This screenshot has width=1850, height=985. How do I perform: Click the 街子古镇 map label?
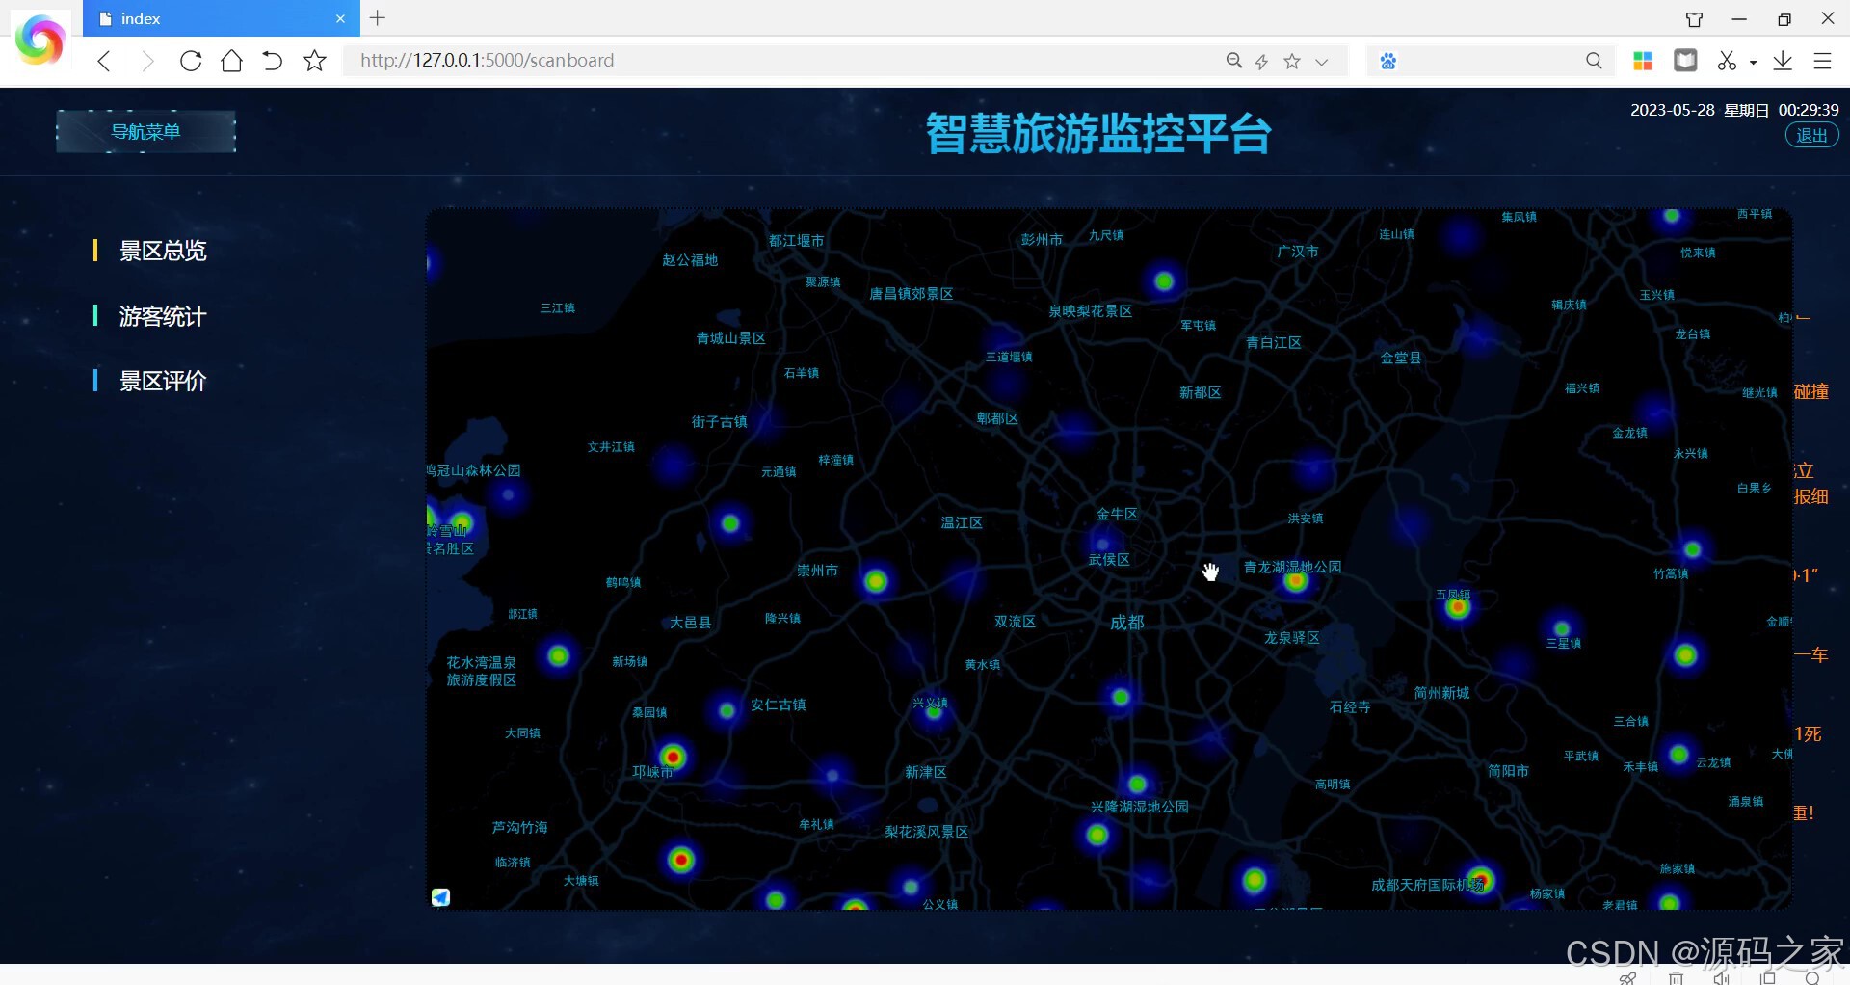pos(719,421)
